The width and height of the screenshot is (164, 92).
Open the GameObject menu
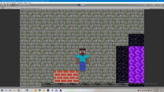pyautogui.click(x=13, y=3)
